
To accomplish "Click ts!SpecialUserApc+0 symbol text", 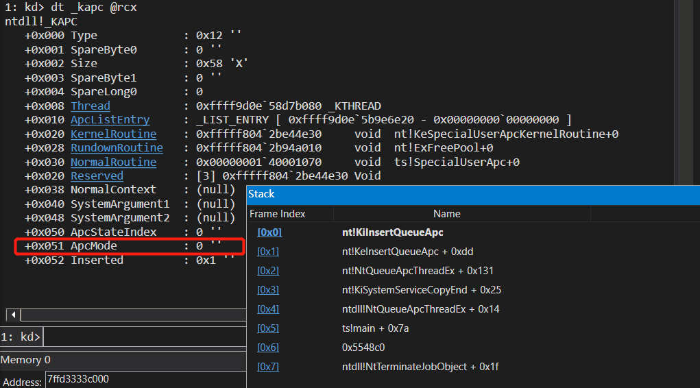I will point(457,162).
